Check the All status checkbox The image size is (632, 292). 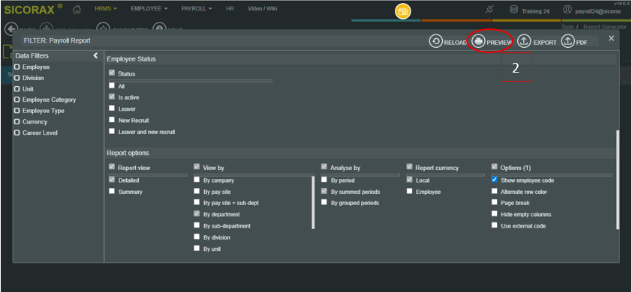click(112, 85)
